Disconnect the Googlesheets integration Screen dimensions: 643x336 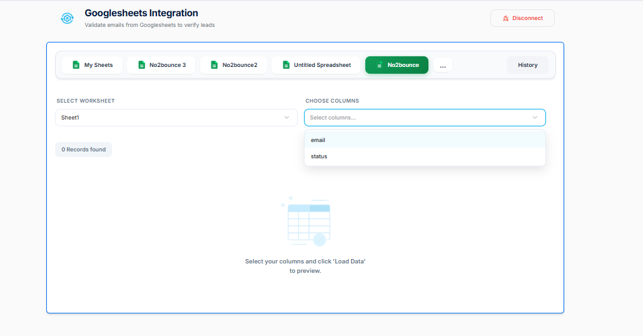click(x=522, y=18)
